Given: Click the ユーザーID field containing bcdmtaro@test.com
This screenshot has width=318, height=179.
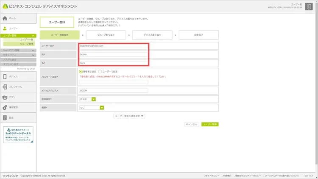Looking at the screenshot, I should tap(114, 46).
